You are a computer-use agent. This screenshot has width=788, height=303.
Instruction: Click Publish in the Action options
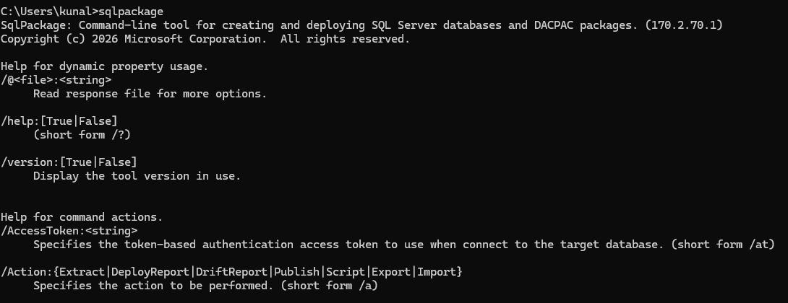click(296, 272)
